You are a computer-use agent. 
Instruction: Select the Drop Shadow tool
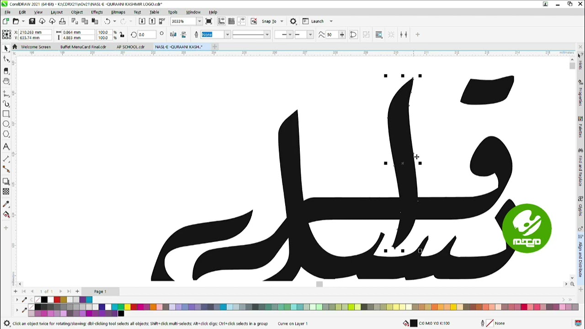coord(6,181)
